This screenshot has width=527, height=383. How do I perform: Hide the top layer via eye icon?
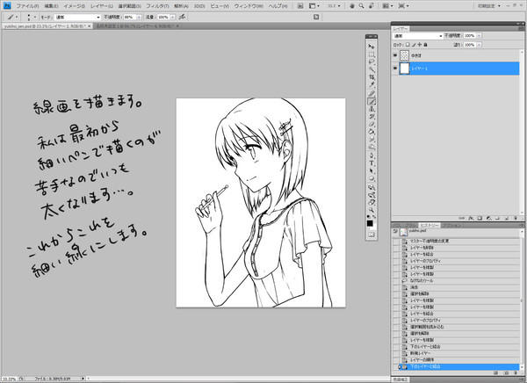tap(395, 55)
